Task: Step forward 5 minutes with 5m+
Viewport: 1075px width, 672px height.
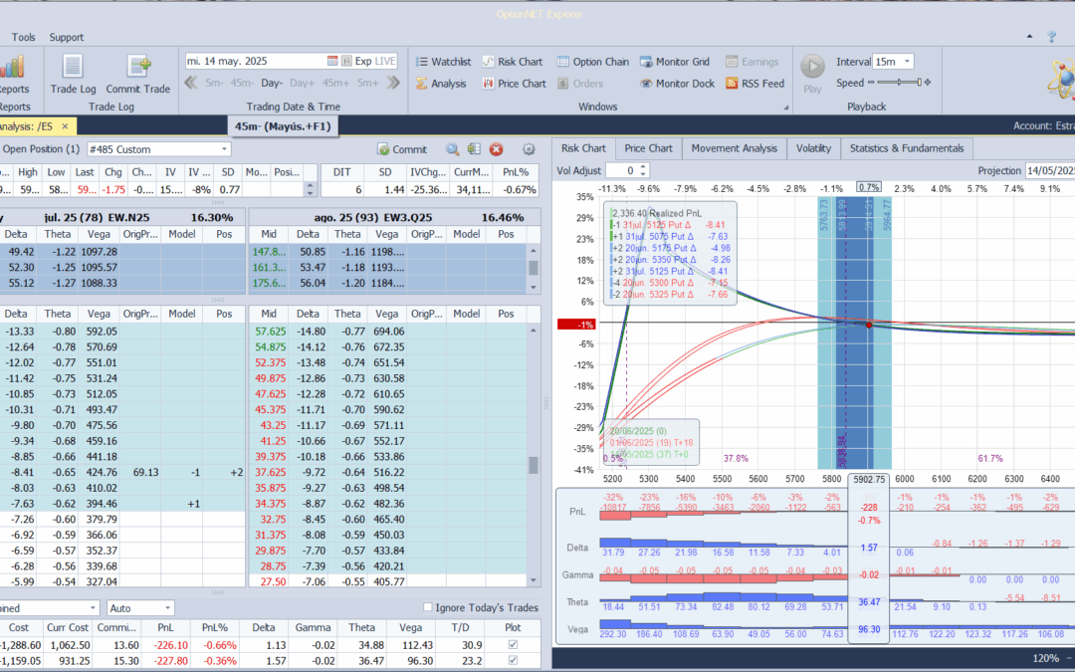Action: pos(367,83)
